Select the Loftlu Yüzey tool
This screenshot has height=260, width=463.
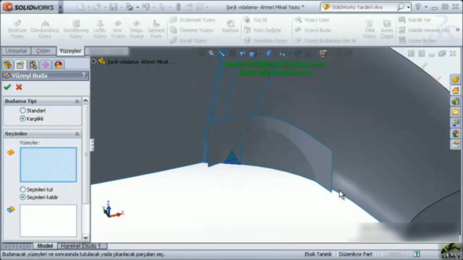[100, 29]
